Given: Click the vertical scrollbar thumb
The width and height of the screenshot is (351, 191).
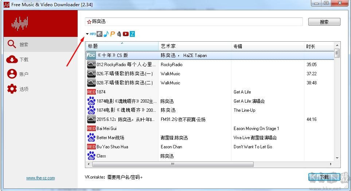Looking at the screenshot, I should (337, 53).
